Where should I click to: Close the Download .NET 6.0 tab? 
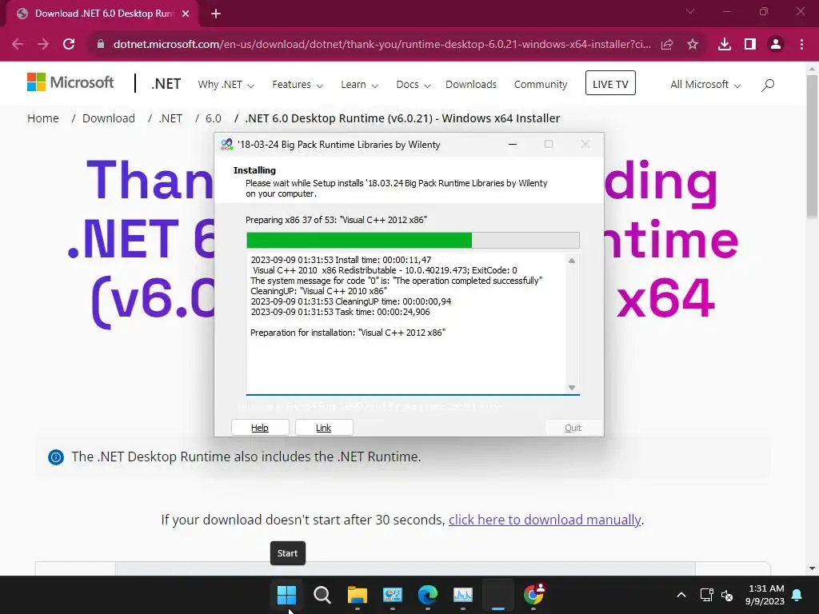click(x=186, y=14)
